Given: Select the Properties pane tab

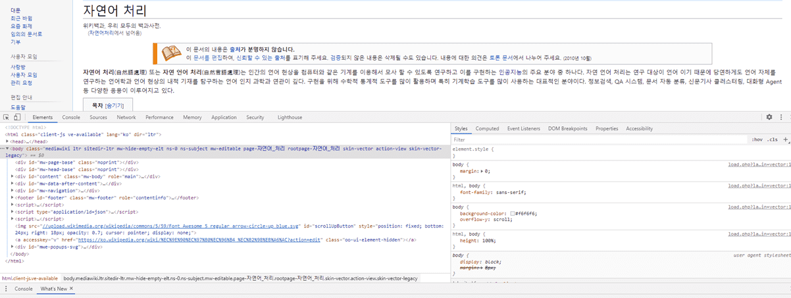Looking at the screenshot, I should coord(607,129).
